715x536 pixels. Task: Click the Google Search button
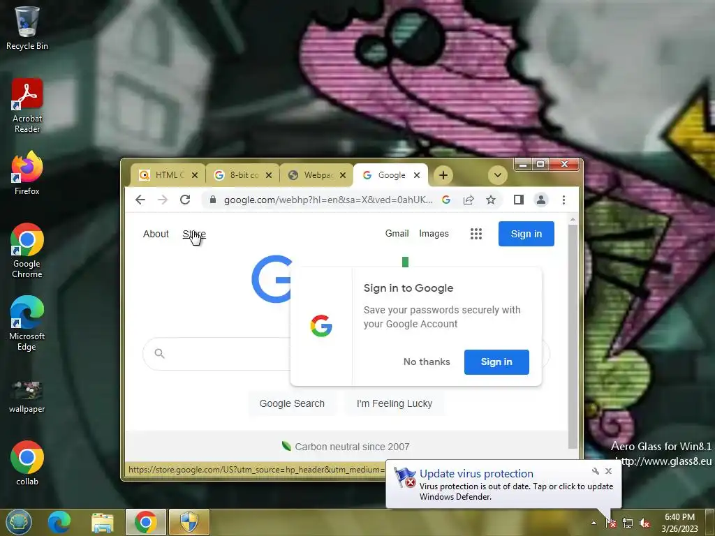point(292,403)
